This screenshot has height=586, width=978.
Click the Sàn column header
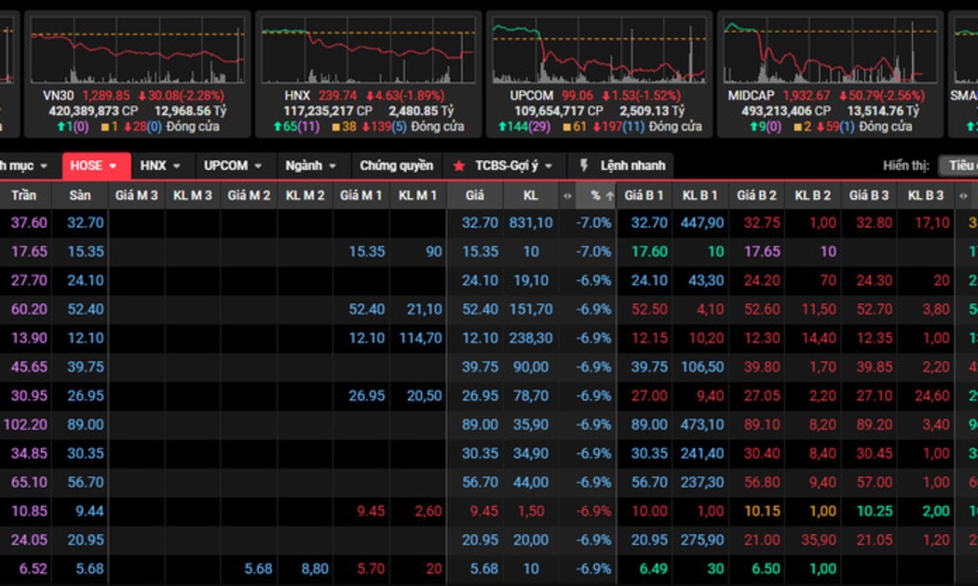pos(80,195)
